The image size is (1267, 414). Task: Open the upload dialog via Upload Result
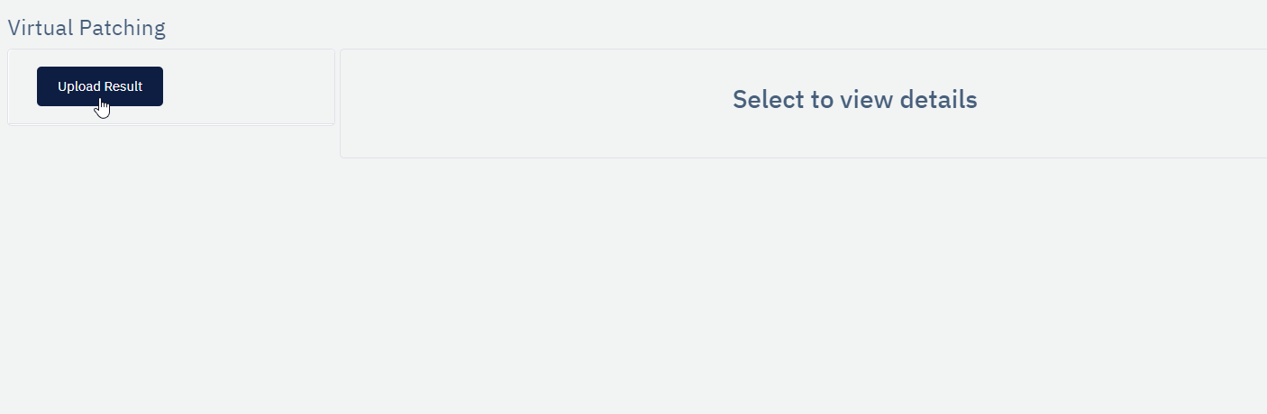[100, 86]
